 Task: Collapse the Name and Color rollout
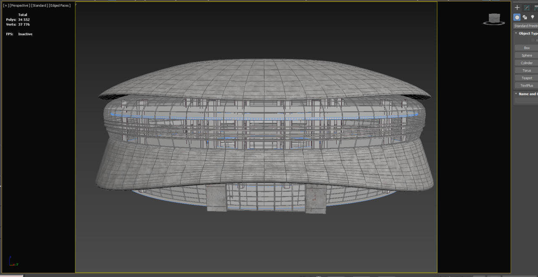click(526, 94)
